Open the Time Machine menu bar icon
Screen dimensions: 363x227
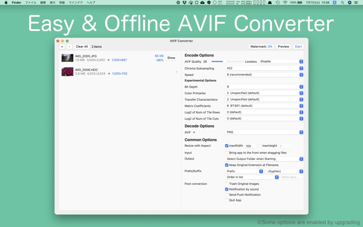[278, 3]
